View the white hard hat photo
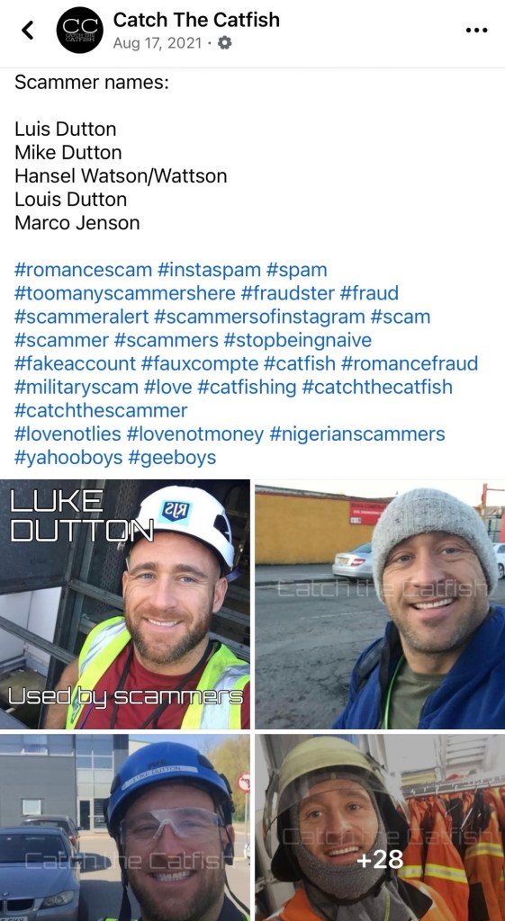Image resolution: width=505 pixels, height=921 pixels. click(125, 604)
